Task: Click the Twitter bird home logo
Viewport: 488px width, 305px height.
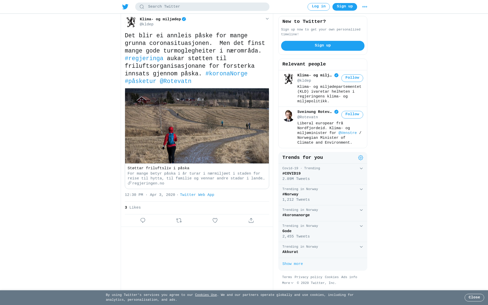Action: 125,7
